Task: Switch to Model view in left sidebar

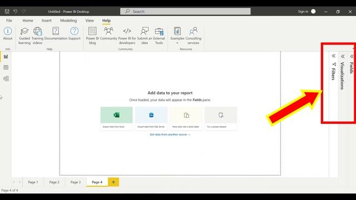Action: pos(6,79)
